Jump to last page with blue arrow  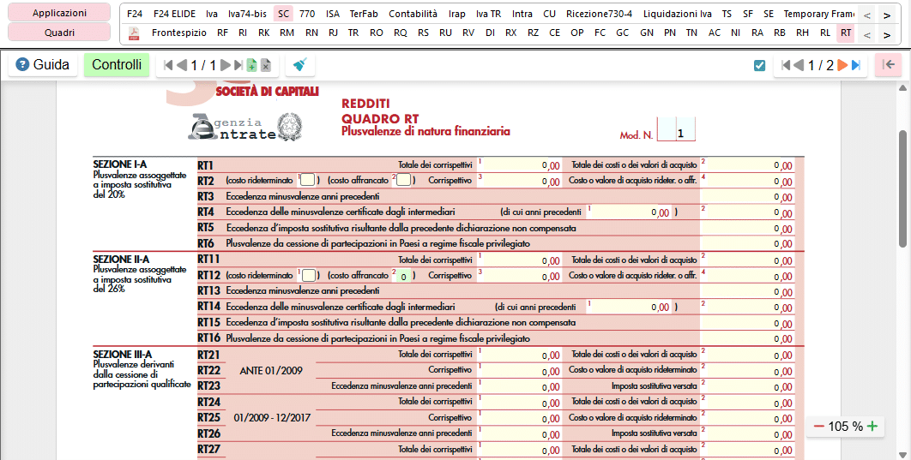coord(856,66)
